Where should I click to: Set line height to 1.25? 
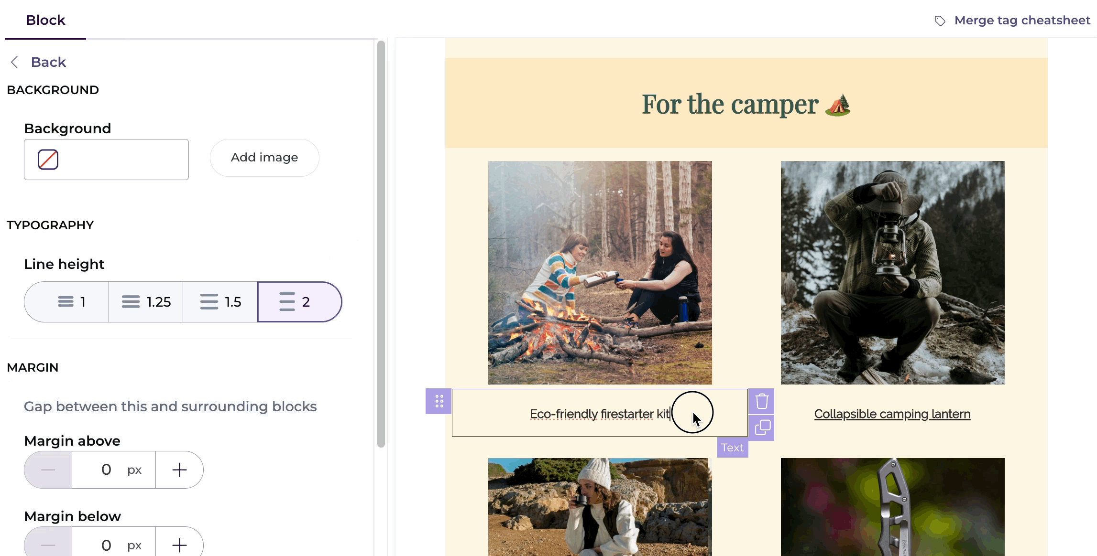point(146,302)
